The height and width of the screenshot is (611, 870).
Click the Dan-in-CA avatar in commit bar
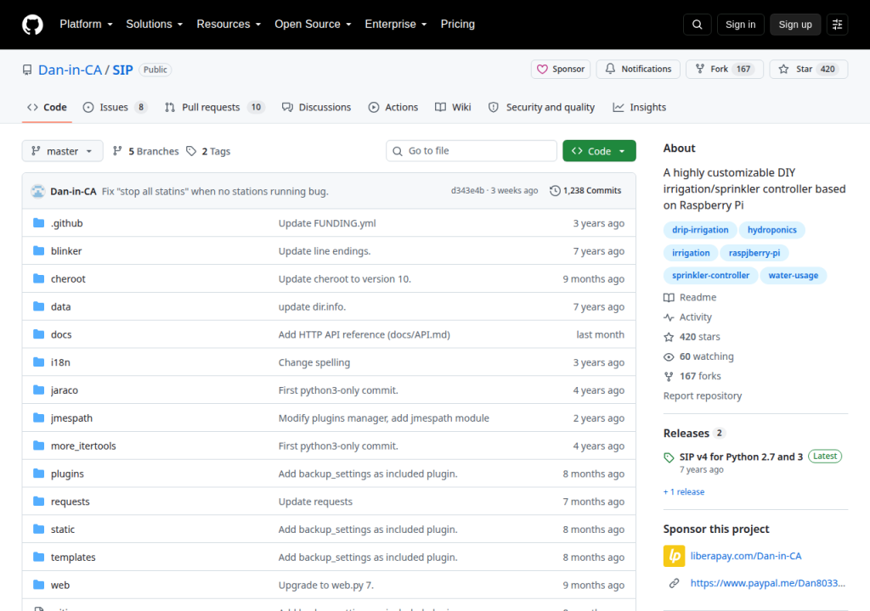(x=37, y=191)
